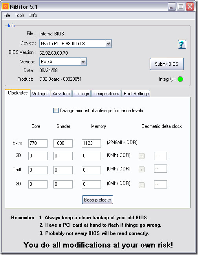Open the Vendor EVGA dropdown
This screenshot has width=198, height=255.
(x=83, y=62)
